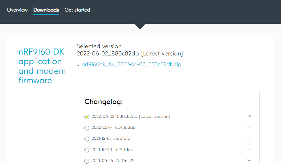Viewport: 281px width, 164px height.
Task: Select the 2021-10-20_d29f1dde radio button
Action: tap(87, 150)
